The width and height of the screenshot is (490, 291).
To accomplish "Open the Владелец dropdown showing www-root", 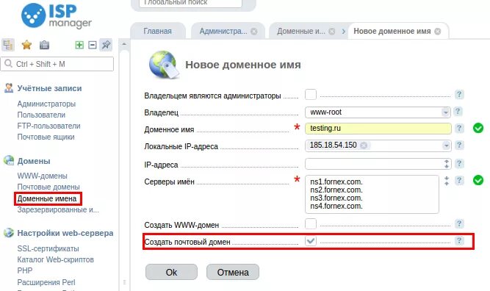I will 378,112.
